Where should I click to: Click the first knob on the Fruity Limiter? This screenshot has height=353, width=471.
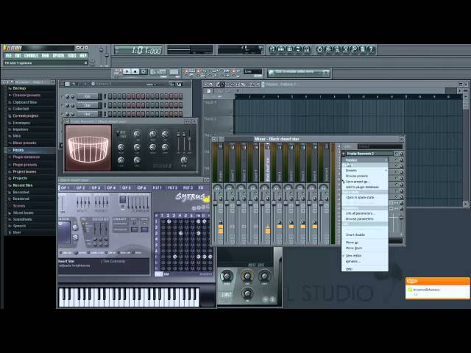227,276
